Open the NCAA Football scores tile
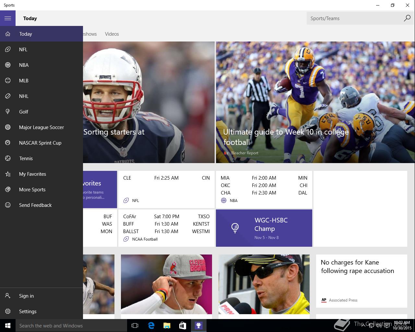The width and height of the screenshot is (415, 332). (166, 228)
